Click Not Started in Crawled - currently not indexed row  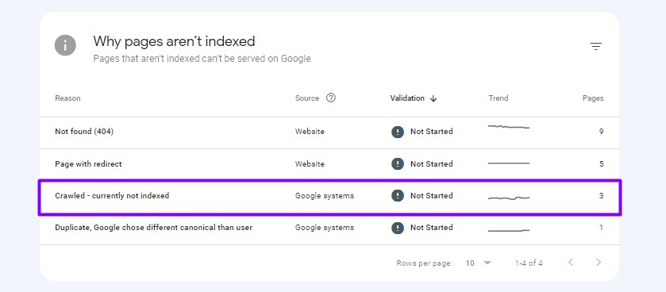pyautogui.click(x=432, y=196)
